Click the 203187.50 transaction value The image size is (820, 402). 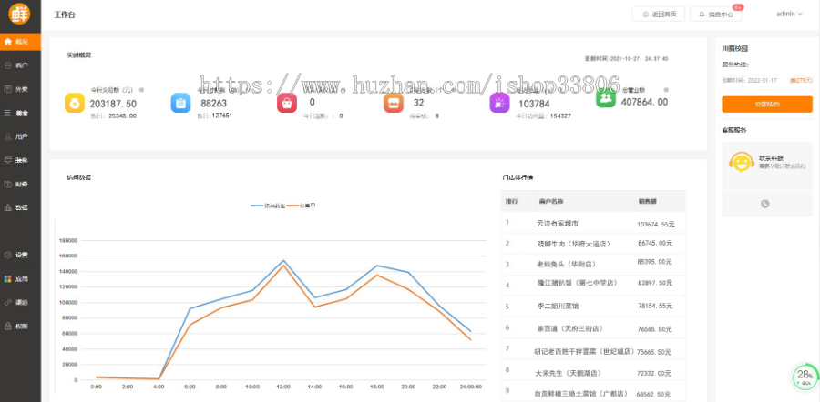click(113, 104)
